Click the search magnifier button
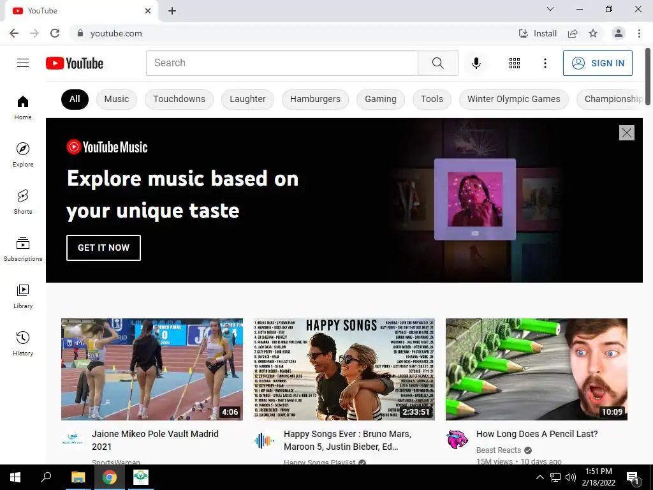 point(437,63)
